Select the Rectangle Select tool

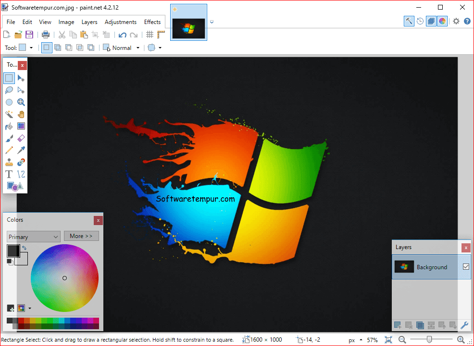[x=9, y=78]
